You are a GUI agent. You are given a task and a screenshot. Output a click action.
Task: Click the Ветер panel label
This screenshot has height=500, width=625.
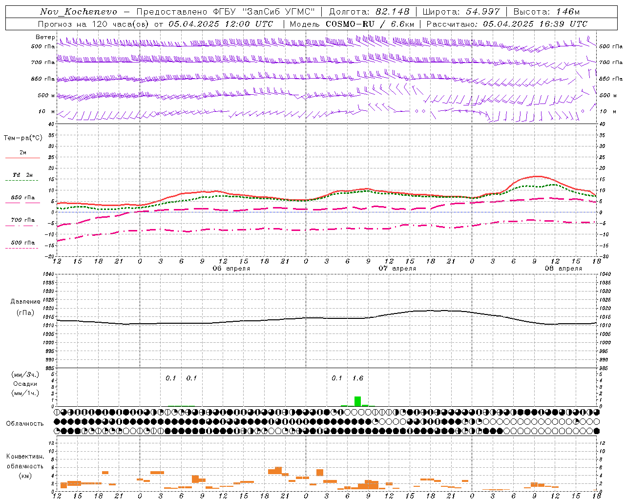tap(45, 37)
